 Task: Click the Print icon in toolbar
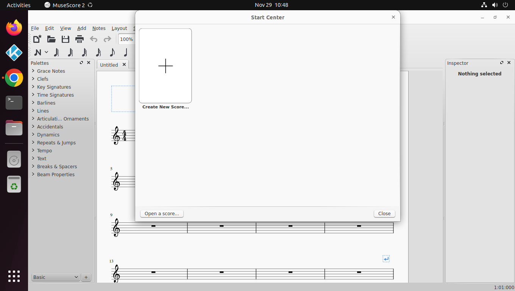(79, 39)
